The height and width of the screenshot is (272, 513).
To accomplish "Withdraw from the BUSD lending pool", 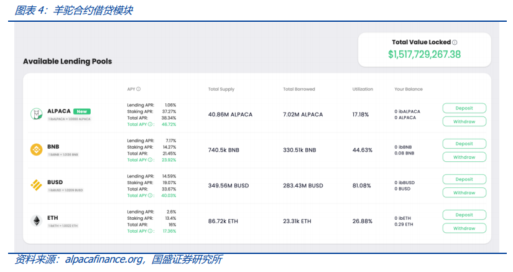I will [x=464, y=193].
